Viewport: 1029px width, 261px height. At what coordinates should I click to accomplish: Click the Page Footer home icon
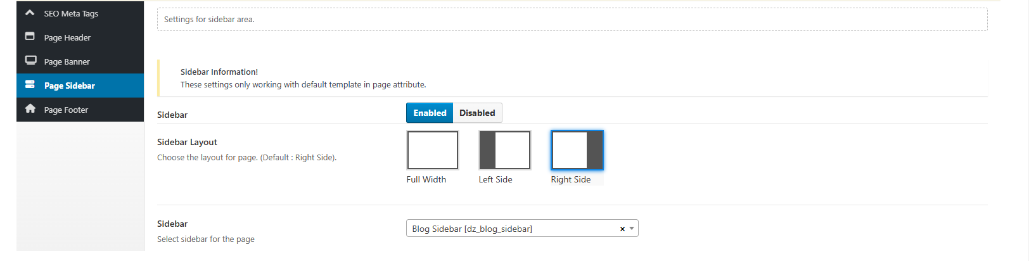[30, 109]
